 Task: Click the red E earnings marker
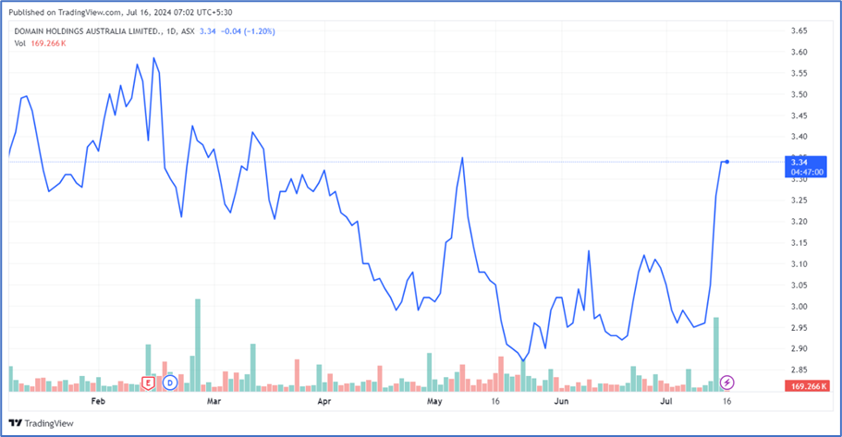coord(148,382)
